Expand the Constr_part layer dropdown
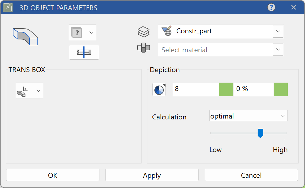The width and height of the screenshot is (305, 188). click(278, 31)
